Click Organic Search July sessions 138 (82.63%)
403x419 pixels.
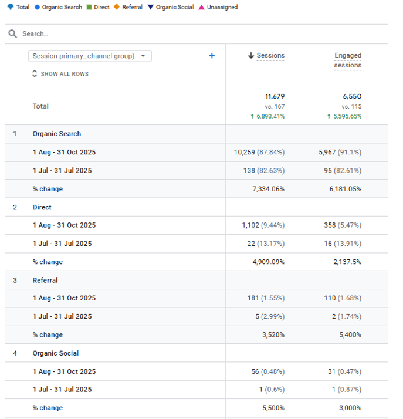pyautogui.click(x=264, y=171)
